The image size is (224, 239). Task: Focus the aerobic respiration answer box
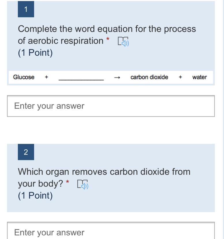coord(111,106)
